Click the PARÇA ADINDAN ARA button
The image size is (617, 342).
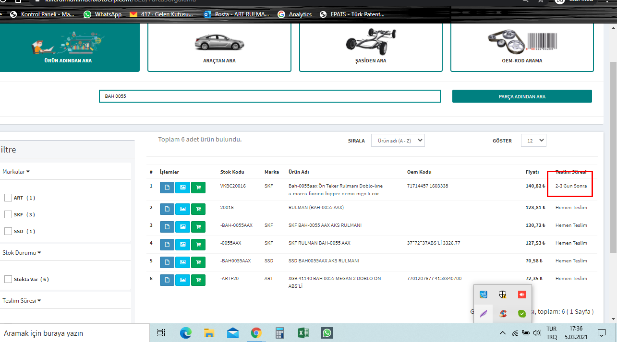(521, 96)
